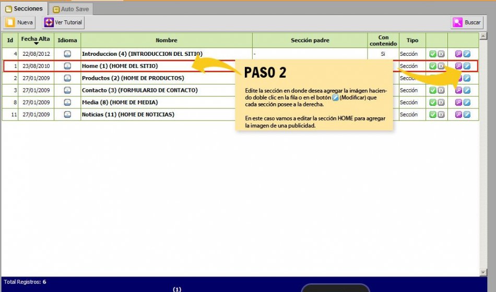Image resolution: width=496 pixels, height=292 pixels.
Task: Open Ver Tutorial from the toolbar
Action: tap(63, 22)
